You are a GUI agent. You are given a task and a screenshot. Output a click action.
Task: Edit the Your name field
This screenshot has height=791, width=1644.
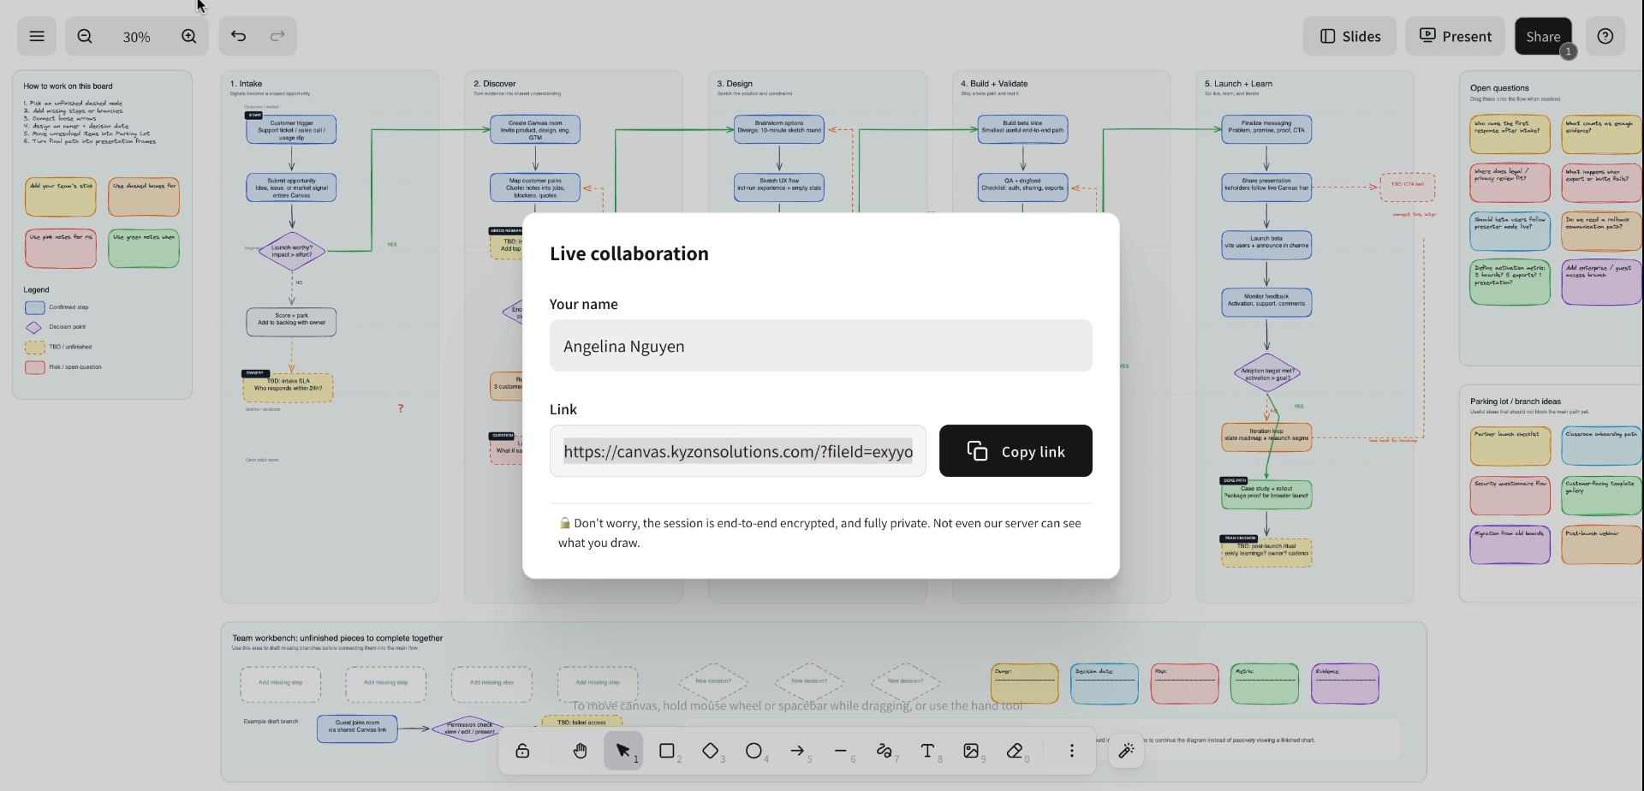click(821, 346)
